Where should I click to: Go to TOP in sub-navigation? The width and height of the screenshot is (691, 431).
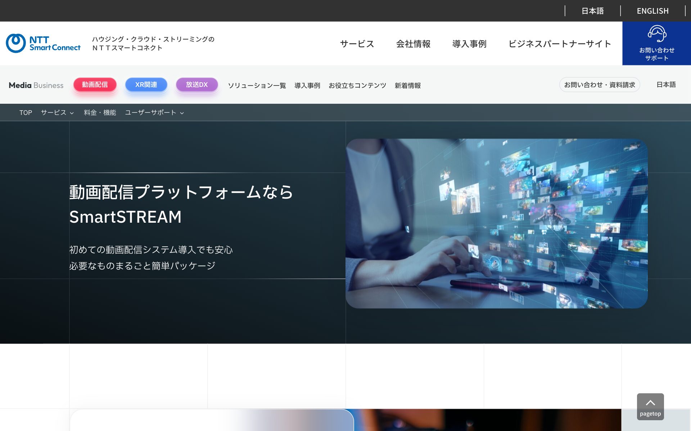pos(26,113)
